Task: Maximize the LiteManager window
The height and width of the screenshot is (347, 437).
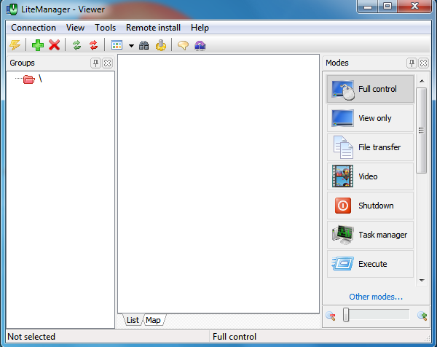Action: click(x=387, y=6)
